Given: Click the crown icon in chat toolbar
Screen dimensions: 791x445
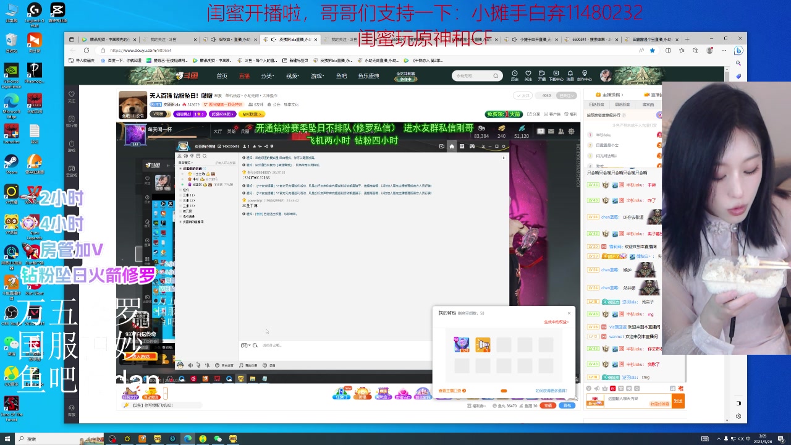Looking at the screenshot, I should click(604, 388).
